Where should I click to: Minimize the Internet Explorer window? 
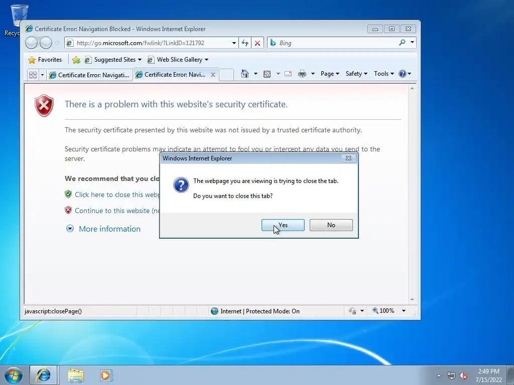pos(375,29)
